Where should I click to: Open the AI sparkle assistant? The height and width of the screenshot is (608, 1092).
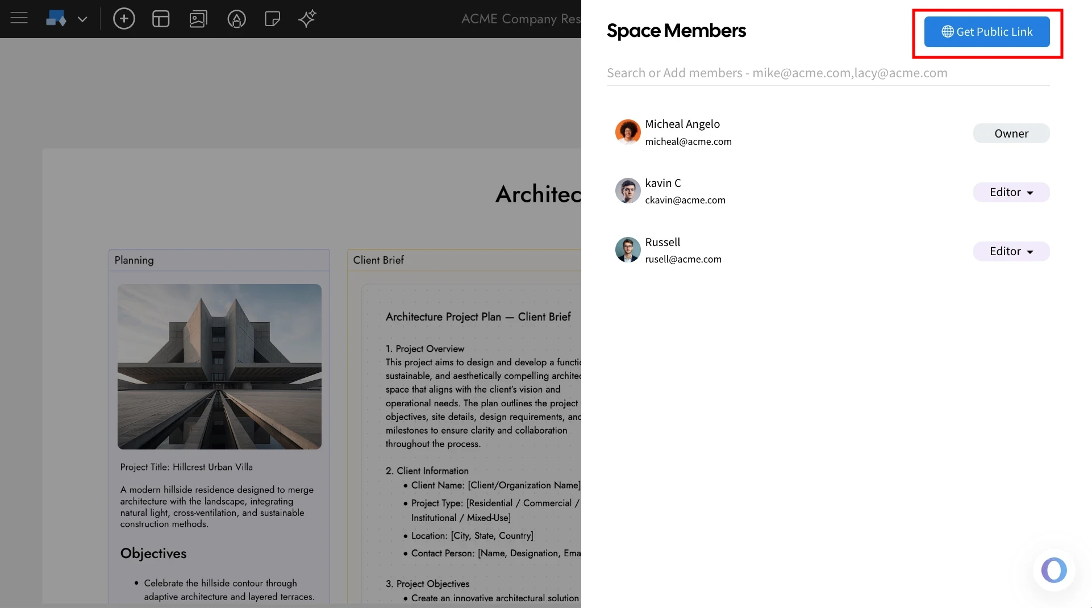(307, 19)
